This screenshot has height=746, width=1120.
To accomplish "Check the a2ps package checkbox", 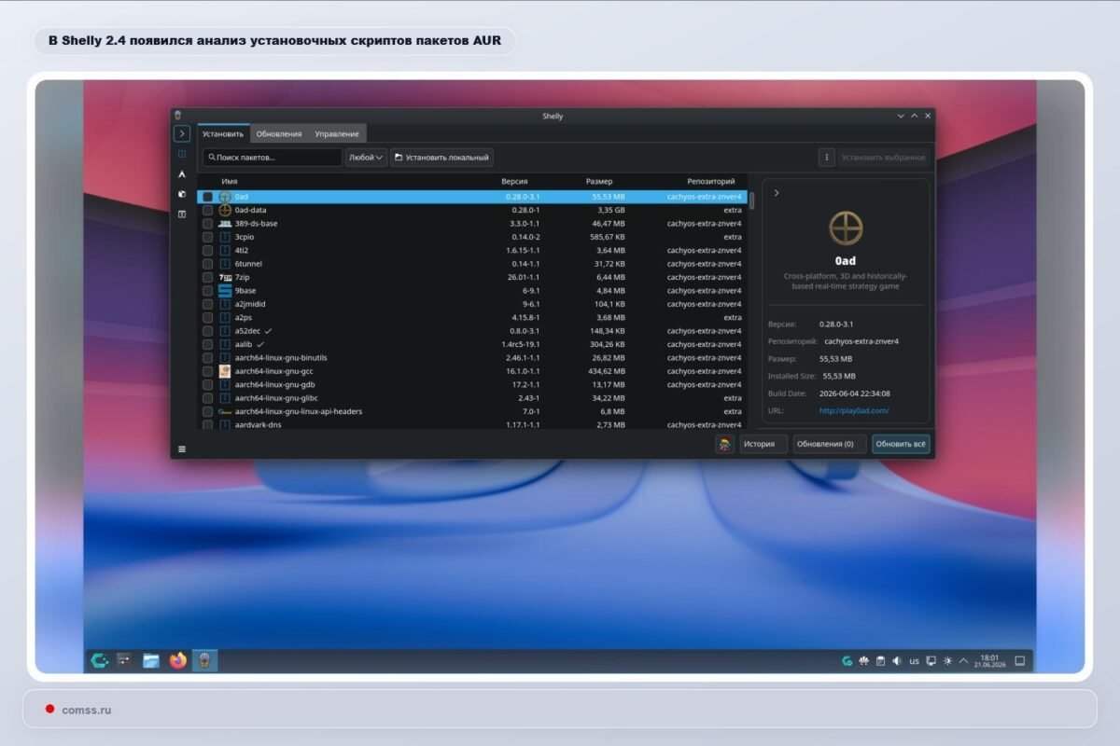I will click(x=207, y=318).
